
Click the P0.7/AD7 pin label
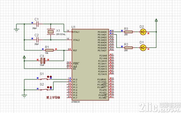click(102, 50)
